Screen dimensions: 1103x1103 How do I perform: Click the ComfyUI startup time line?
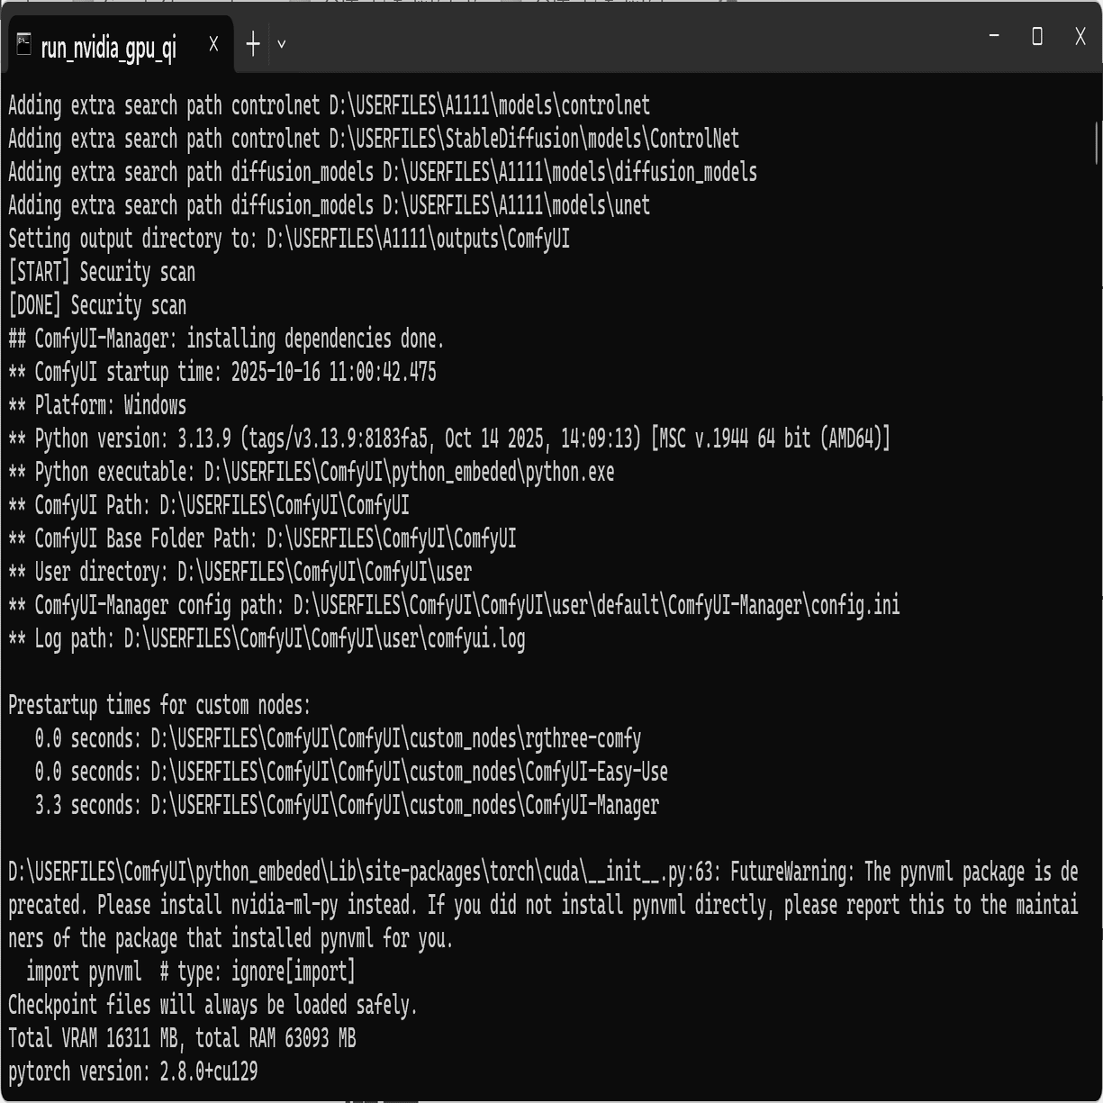(x=222, y=372)
